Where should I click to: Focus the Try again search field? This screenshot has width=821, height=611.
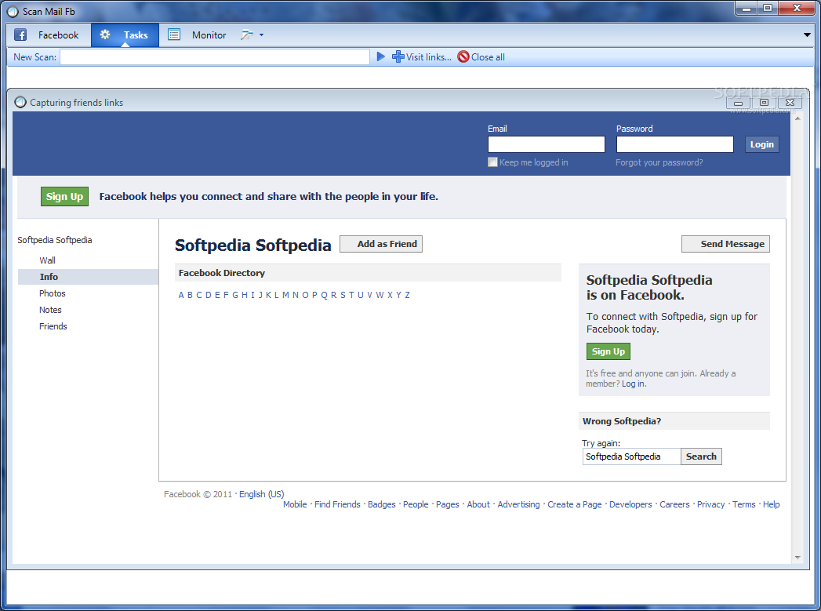(x=631, y=456)
